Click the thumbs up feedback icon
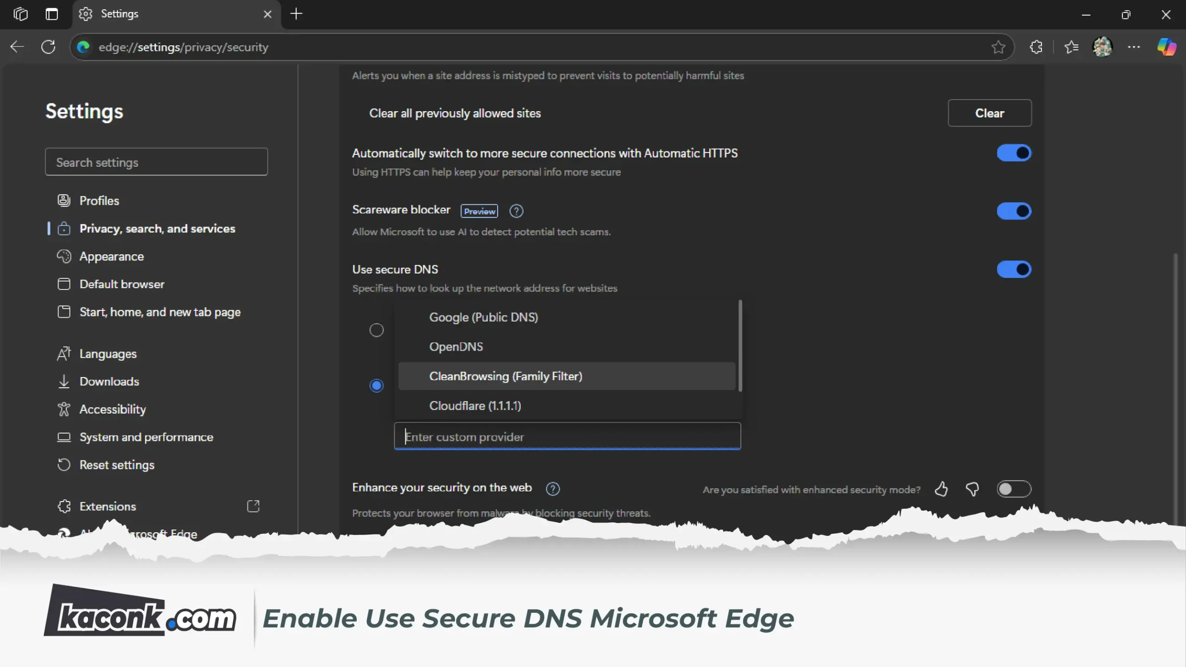 coord(941,489)
